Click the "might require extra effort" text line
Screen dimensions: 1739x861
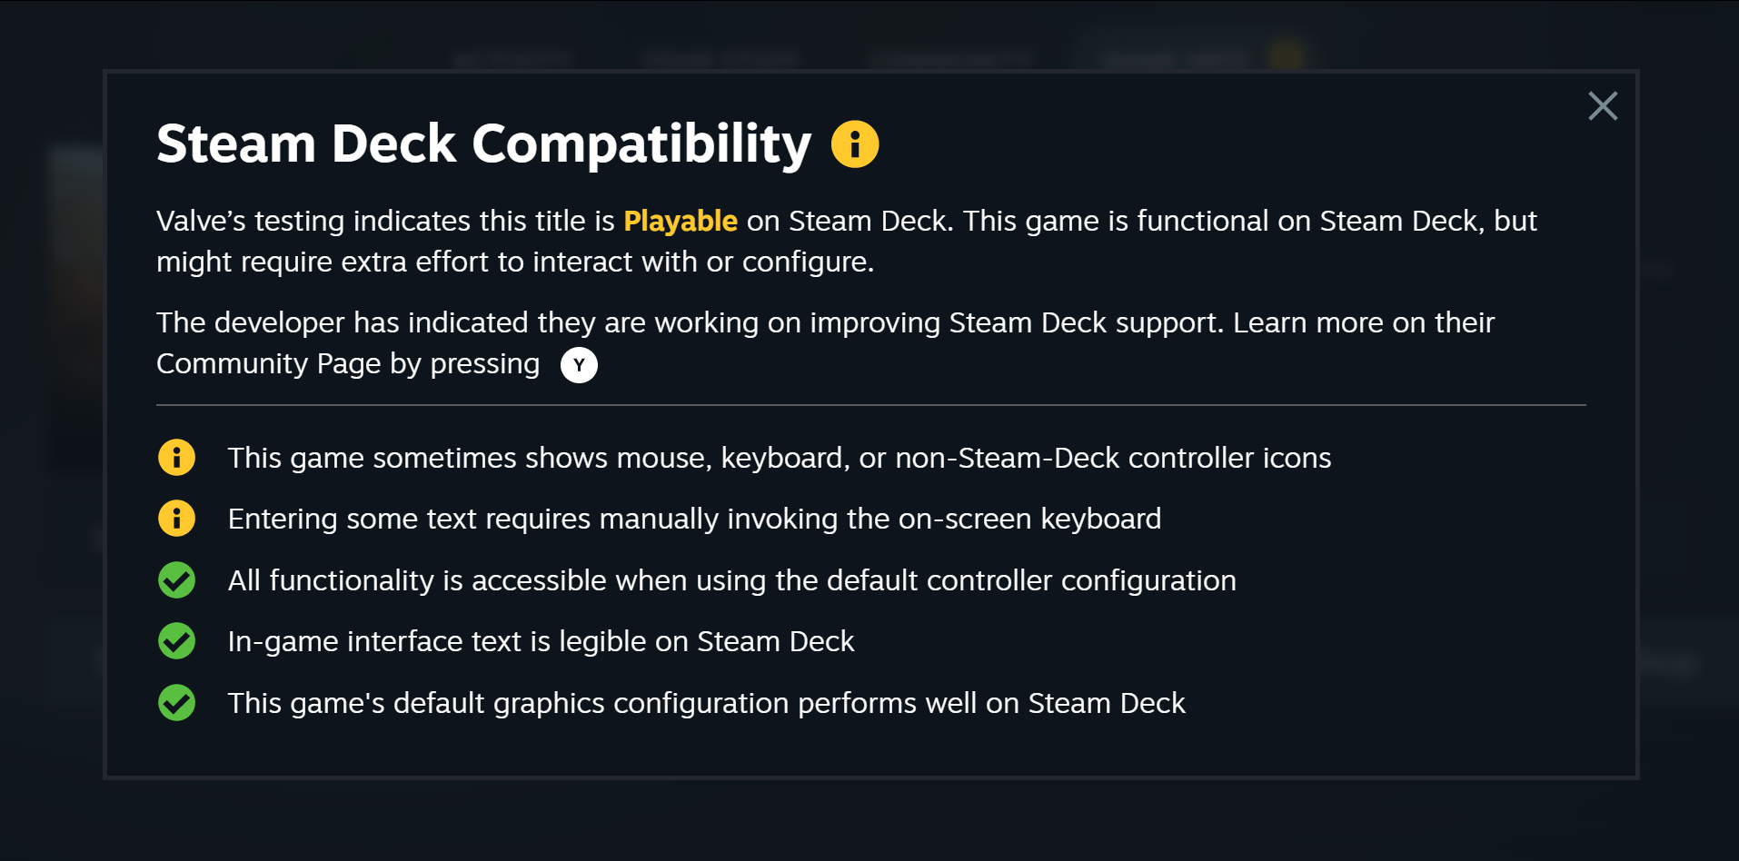514,262
